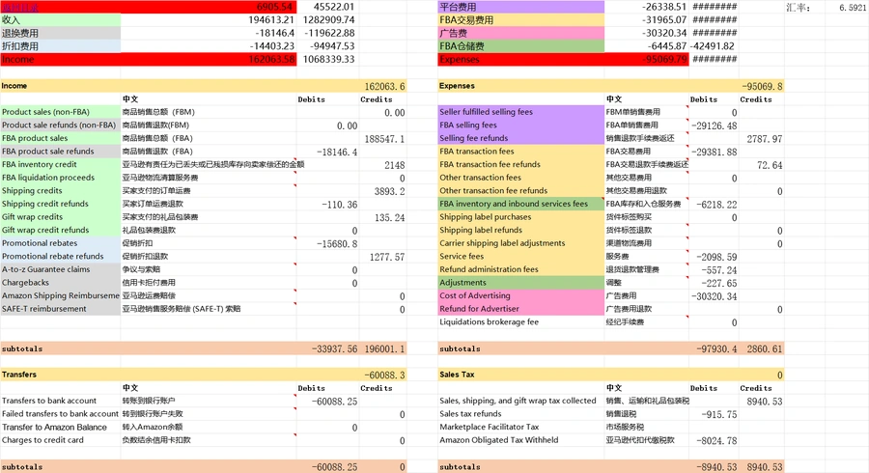This screenshot has width=869, height=473.
Task: Click the Shipping credit refunds label
Action: (61, 204)
